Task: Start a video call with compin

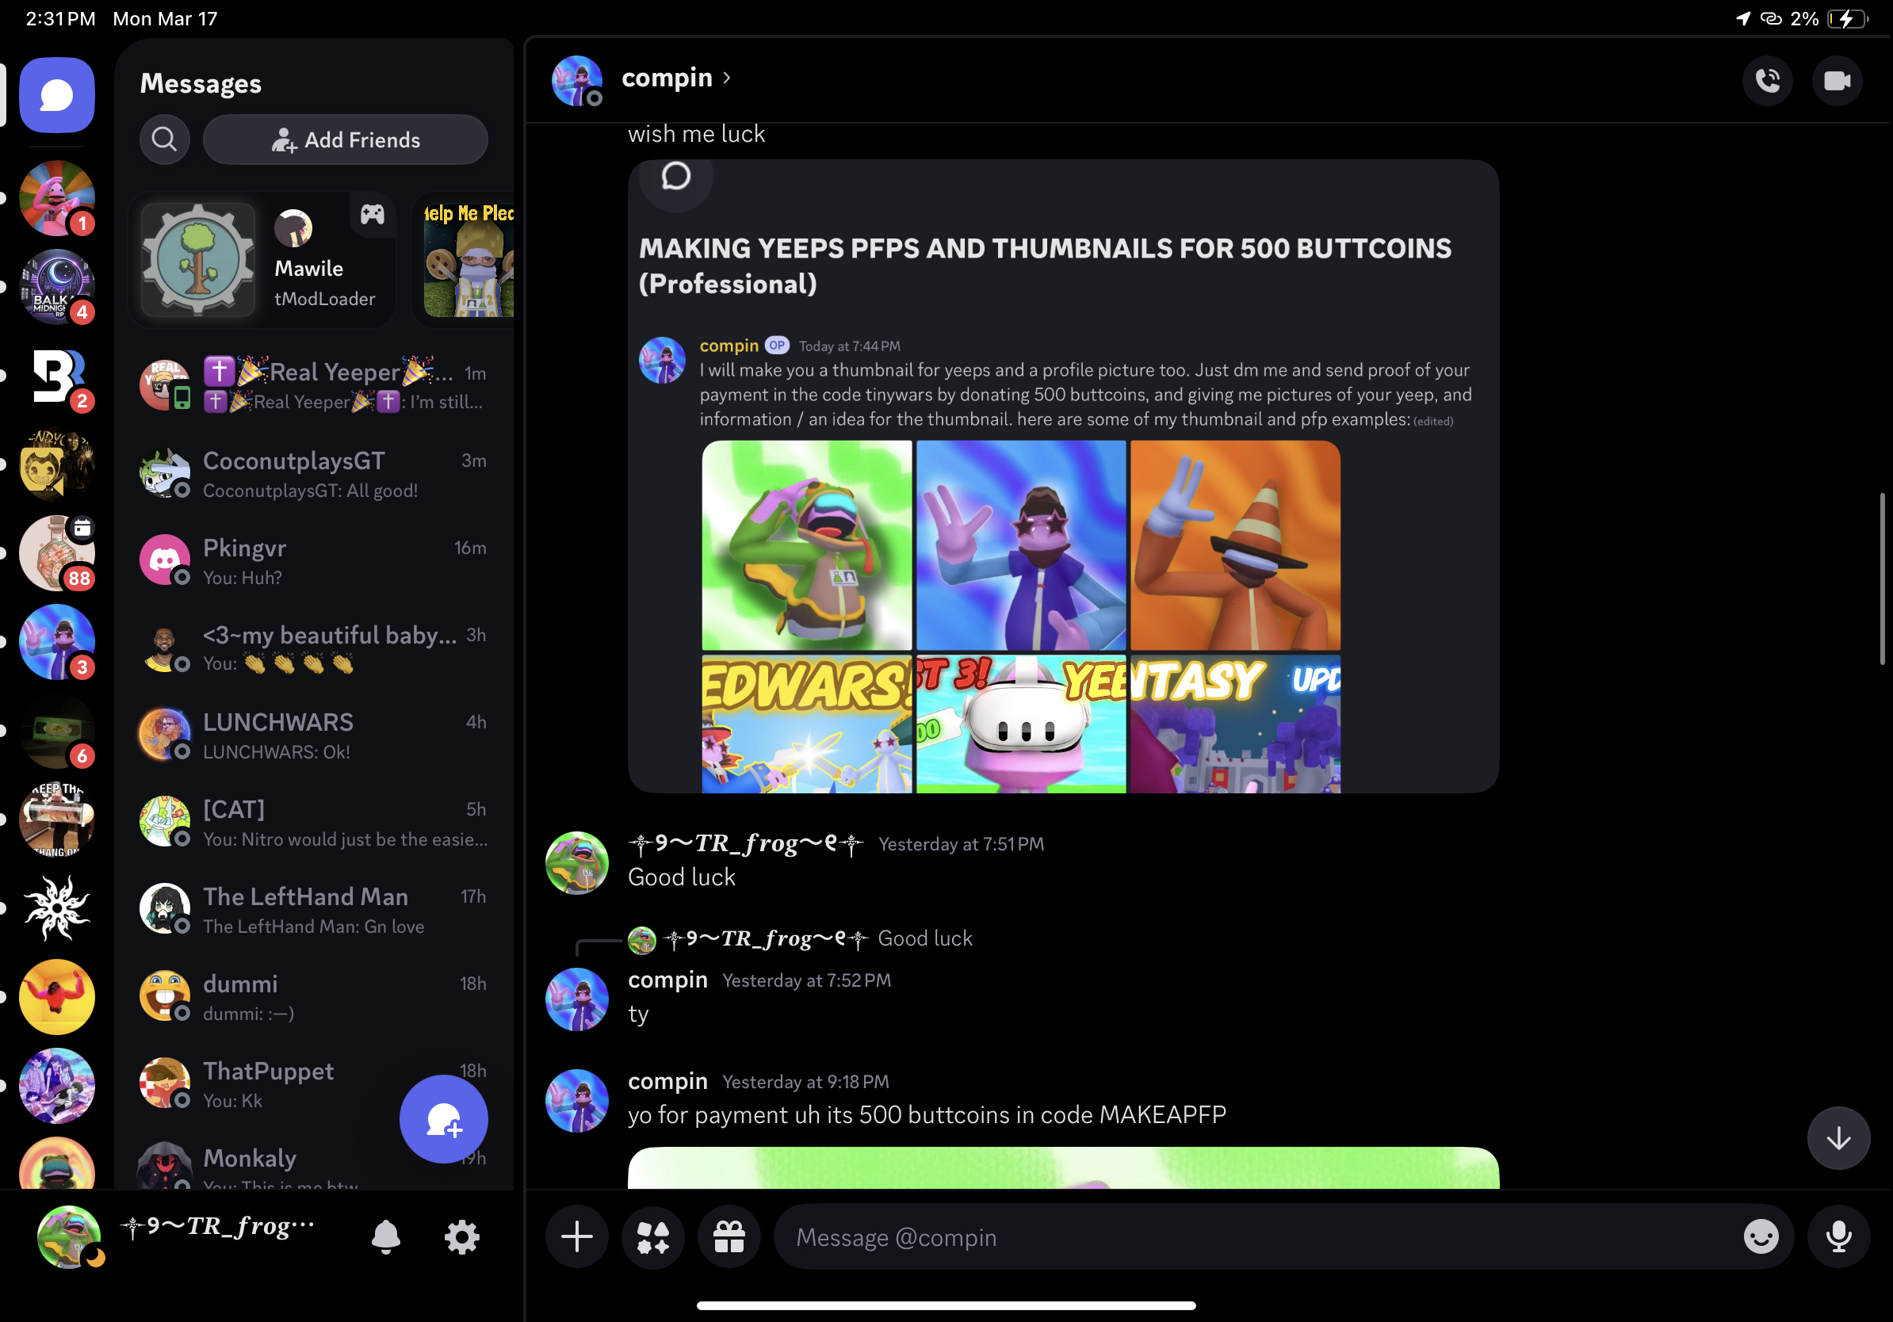Action: coord(1837,81)
